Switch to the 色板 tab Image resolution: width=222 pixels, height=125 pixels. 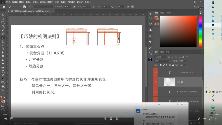click(x=162, y=13)
